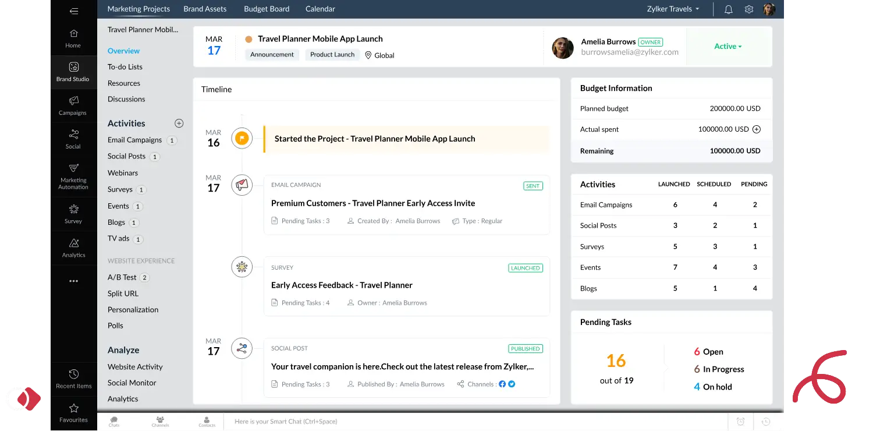This screenshot has width=873, height=431.
Task: Add a new activity with the plus icon
Action: [179, 123]
